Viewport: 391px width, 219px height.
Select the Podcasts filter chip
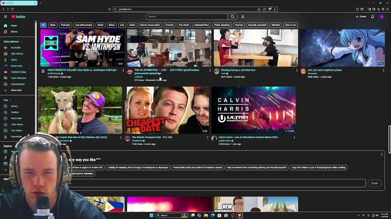coord(65,25)
